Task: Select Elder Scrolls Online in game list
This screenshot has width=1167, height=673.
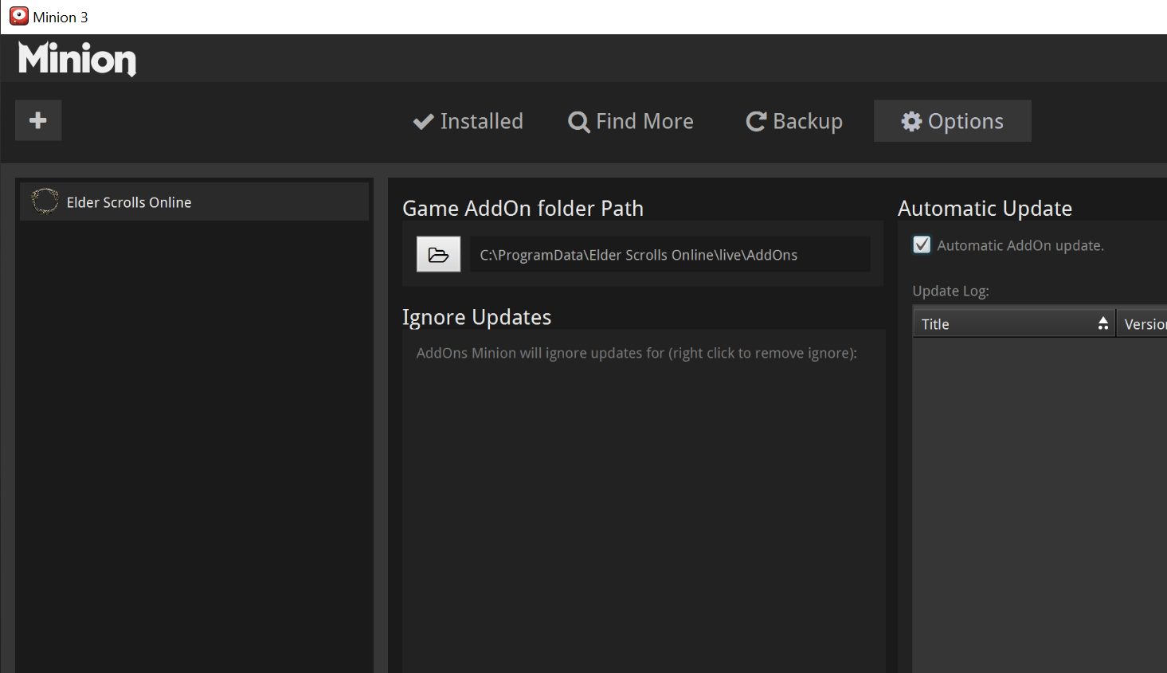Action: tap(194, 202)
